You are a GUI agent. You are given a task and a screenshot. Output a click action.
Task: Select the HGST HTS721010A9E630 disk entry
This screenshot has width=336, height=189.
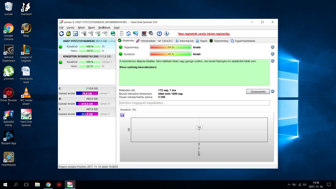pyautogui.click(x=87, y=46)
